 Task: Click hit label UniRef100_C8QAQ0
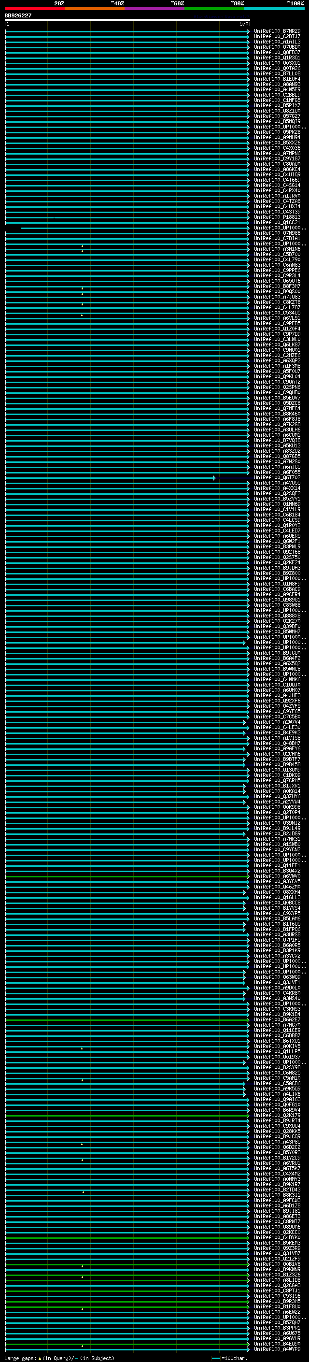(x=277, y=164)
